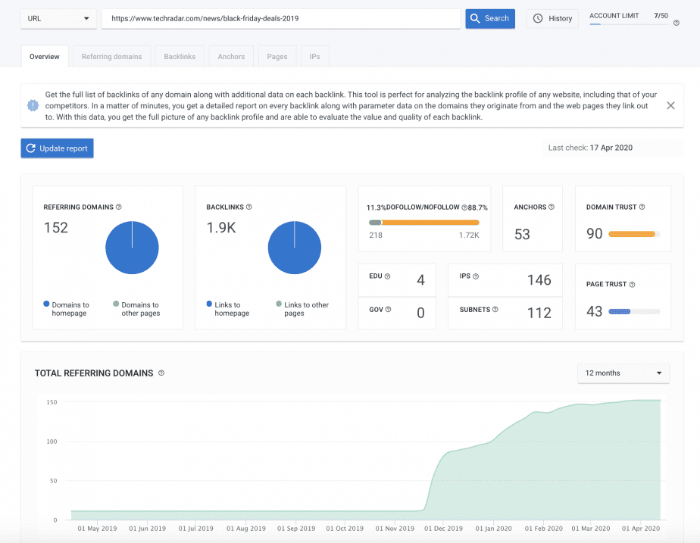Click blue legend dot Links to homepage
This screenshot has height=543, width=700.
[x=209, y=304]
